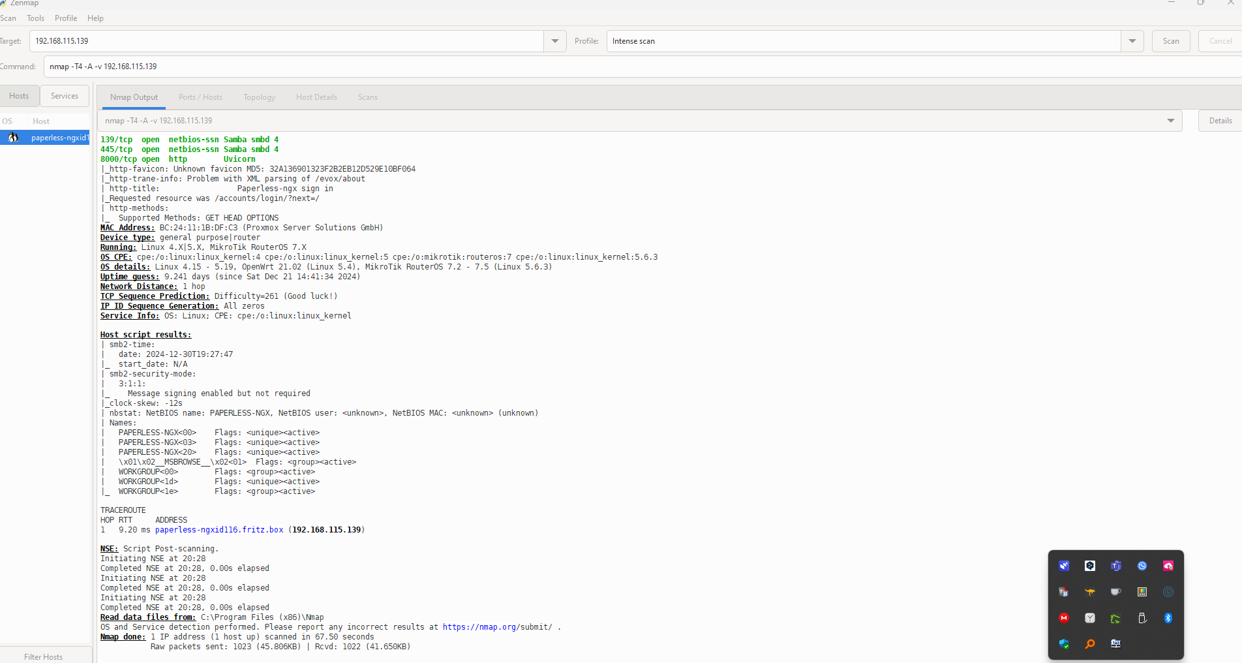Click the green dotted G tray icon
The image size is (1242, 663).
(1116, 618)
